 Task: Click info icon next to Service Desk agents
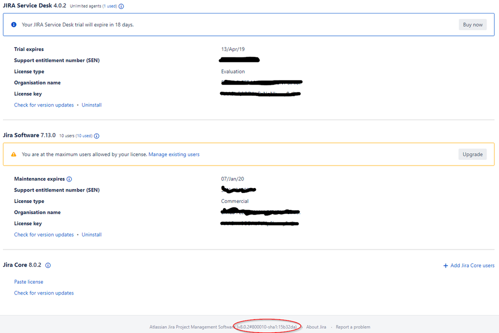click(121, 6)
